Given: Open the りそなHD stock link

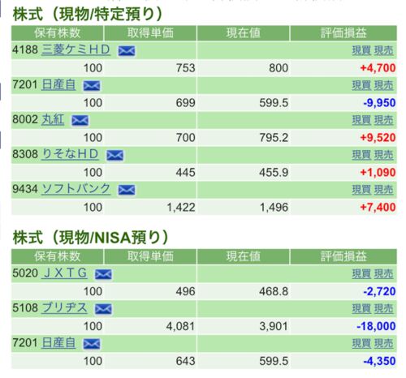Looking at the screenshot, I should (70, 154).
